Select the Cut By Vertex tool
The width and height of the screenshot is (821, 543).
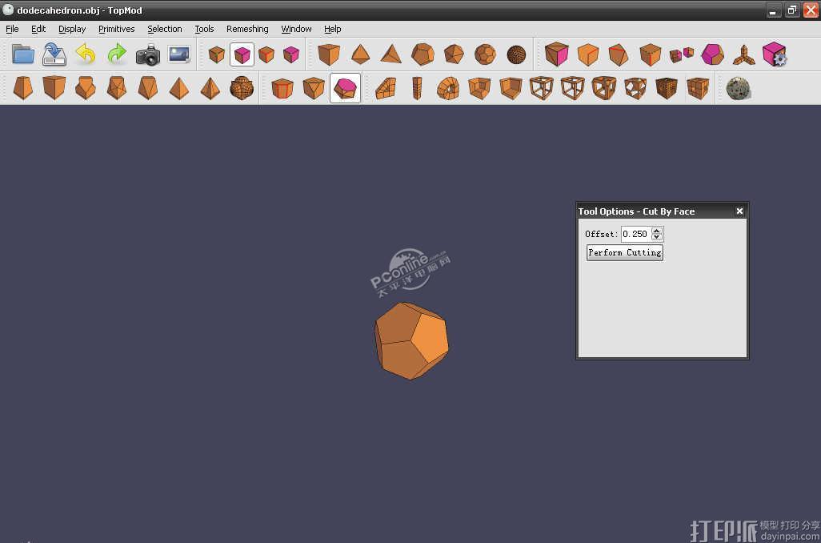pyautogui.click(x=314, y=88)
